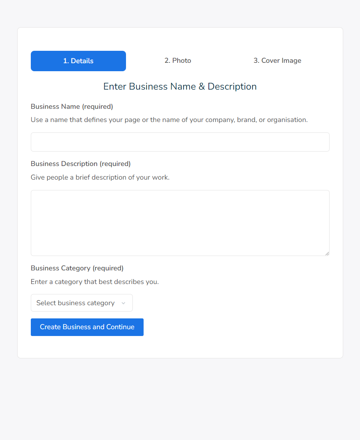Open the 1. Details step tab
The image size is (360, 440).
78,61
